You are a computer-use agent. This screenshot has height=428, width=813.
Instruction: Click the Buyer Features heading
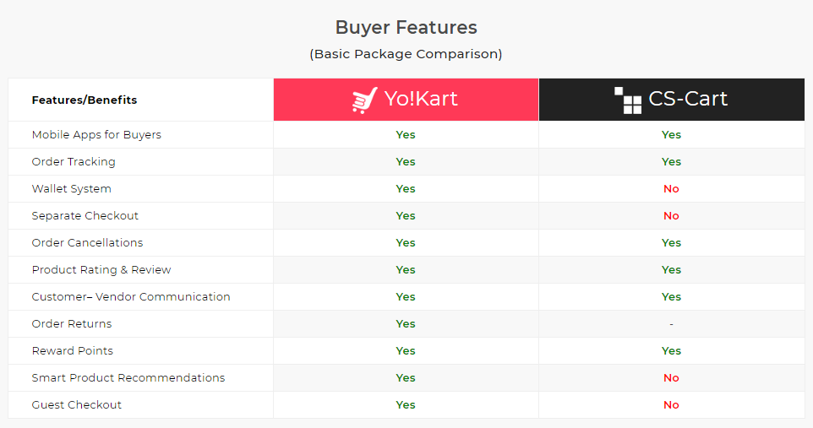[406, 28]
